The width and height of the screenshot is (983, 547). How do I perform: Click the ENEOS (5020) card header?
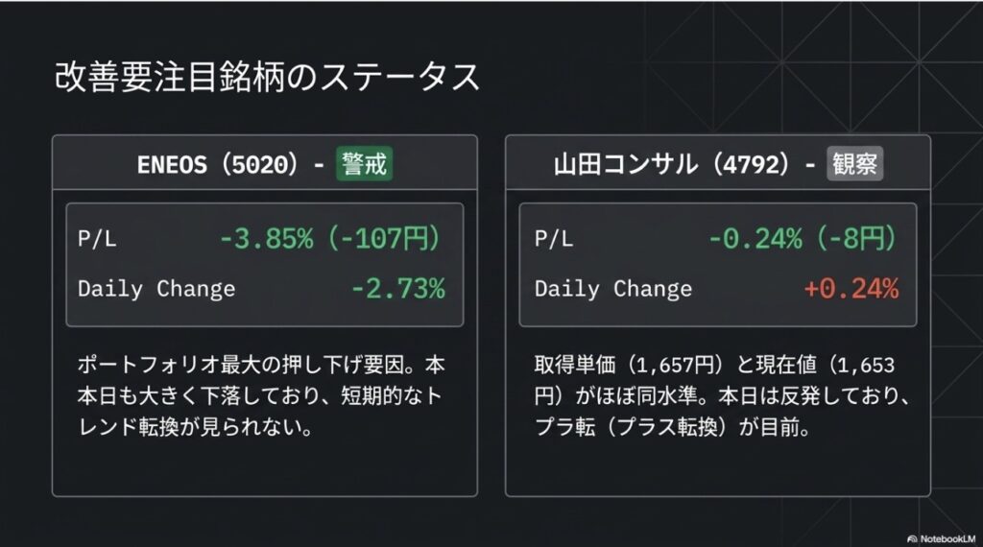pyautogui.click(x=230, y=165)
